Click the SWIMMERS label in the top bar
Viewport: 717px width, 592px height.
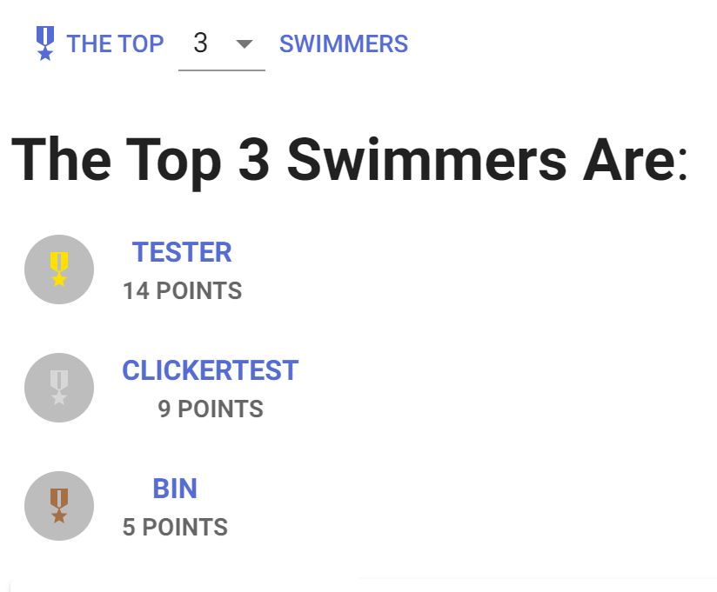(344, 43)
